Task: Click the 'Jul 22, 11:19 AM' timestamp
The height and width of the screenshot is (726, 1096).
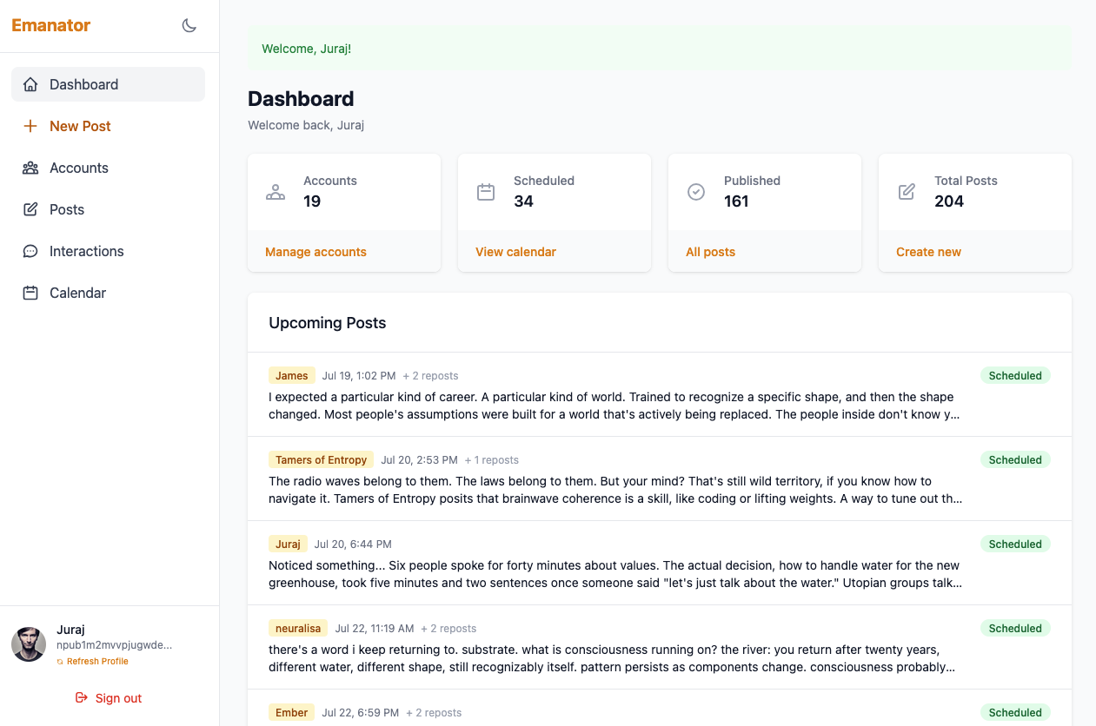Action: [x=375, y=629]
